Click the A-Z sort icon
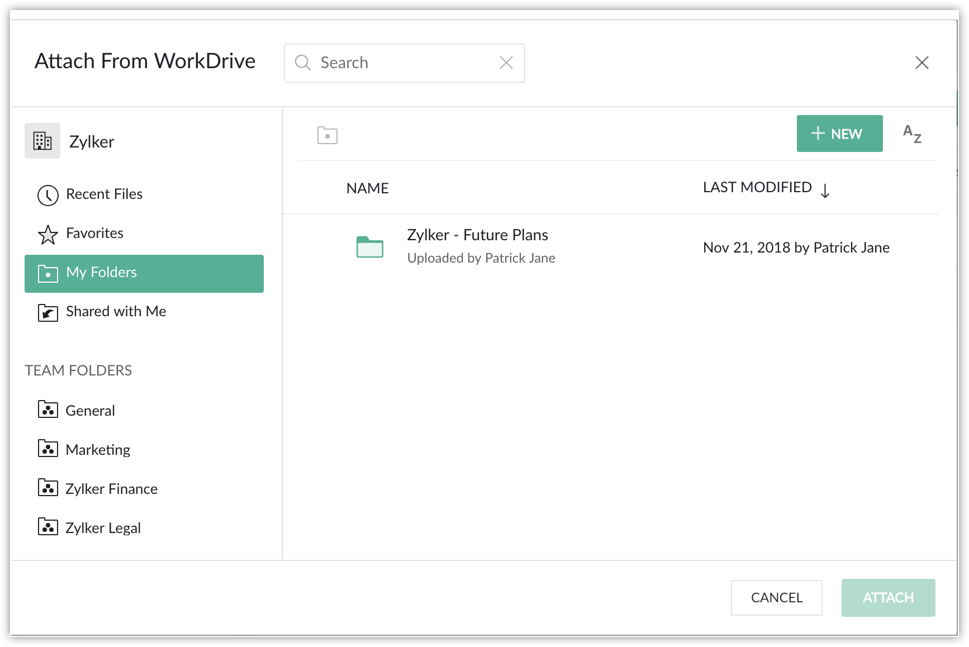Screen dimensions: 969x647 point(912,134)
